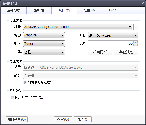
Task: Click into the 頻道 channel number field
Action: point(110,43)
